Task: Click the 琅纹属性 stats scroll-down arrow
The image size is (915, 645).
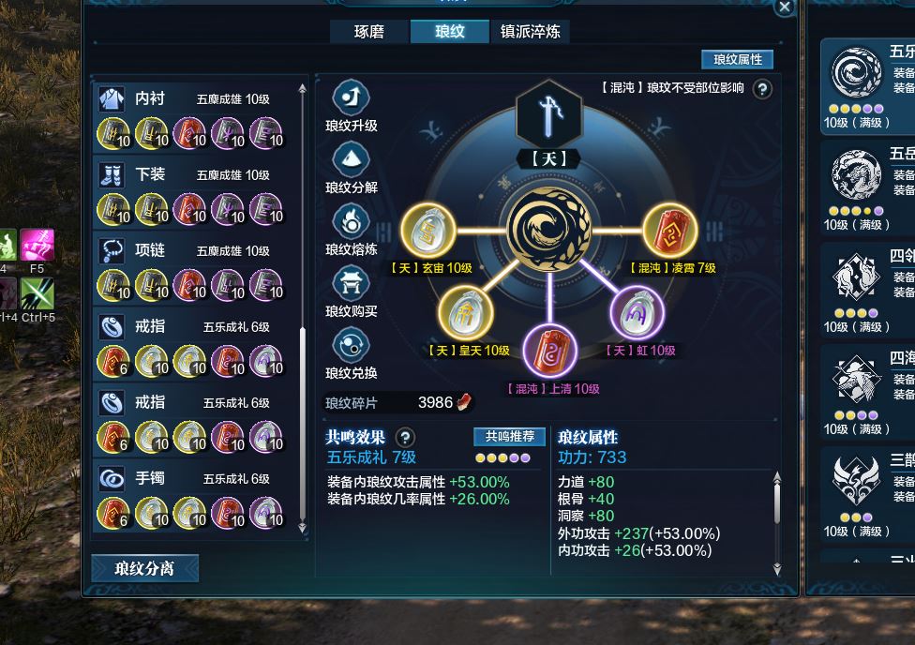Action: [x=777, y=568]
